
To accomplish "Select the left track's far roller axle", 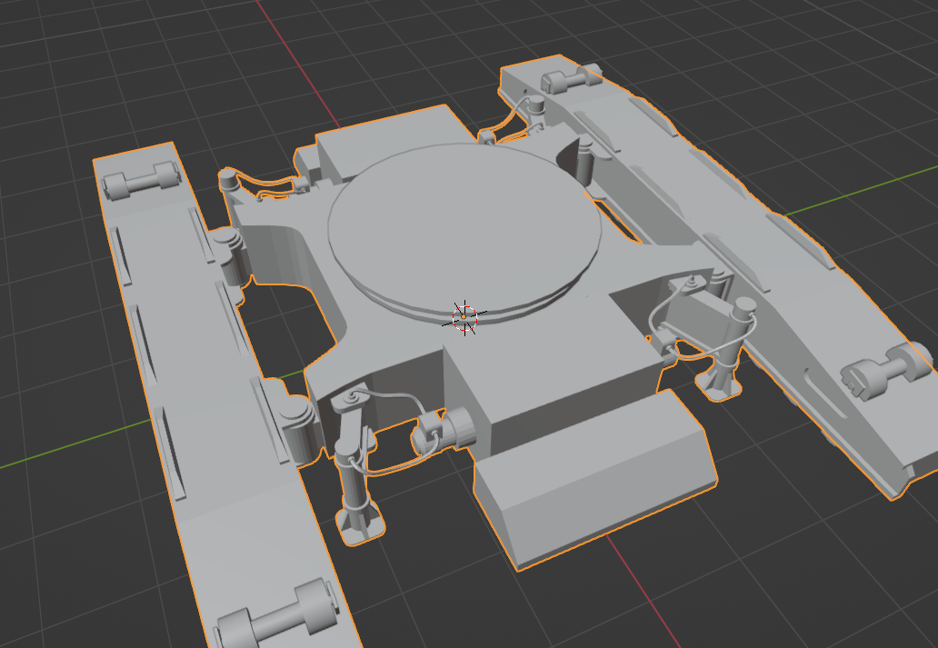I will (142, 180).
